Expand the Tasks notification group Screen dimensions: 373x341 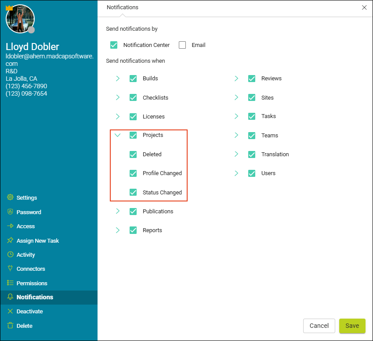[236, 116]
